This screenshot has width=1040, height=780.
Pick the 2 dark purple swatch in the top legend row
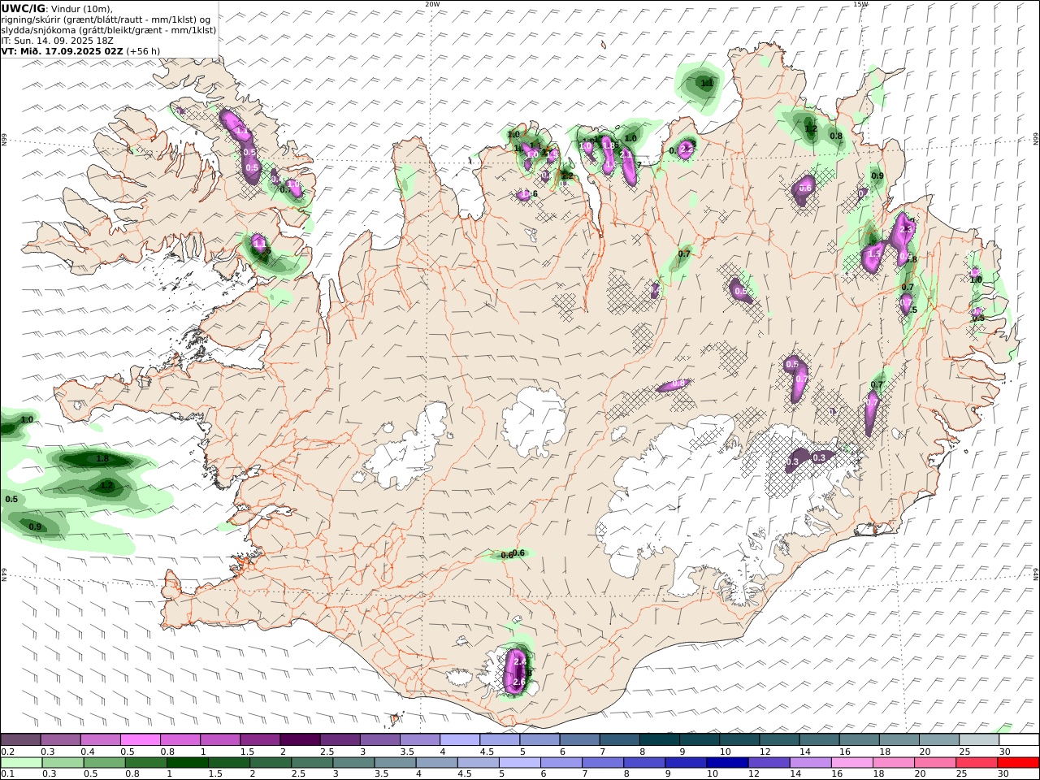[299, 740]
